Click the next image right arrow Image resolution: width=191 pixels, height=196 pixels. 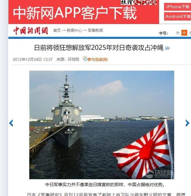click(x=187, y=123)
